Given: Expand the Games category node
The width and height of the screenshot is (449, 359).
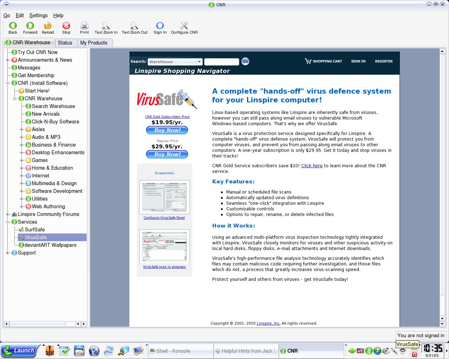Looking at the screenshot, I should 22,160.
